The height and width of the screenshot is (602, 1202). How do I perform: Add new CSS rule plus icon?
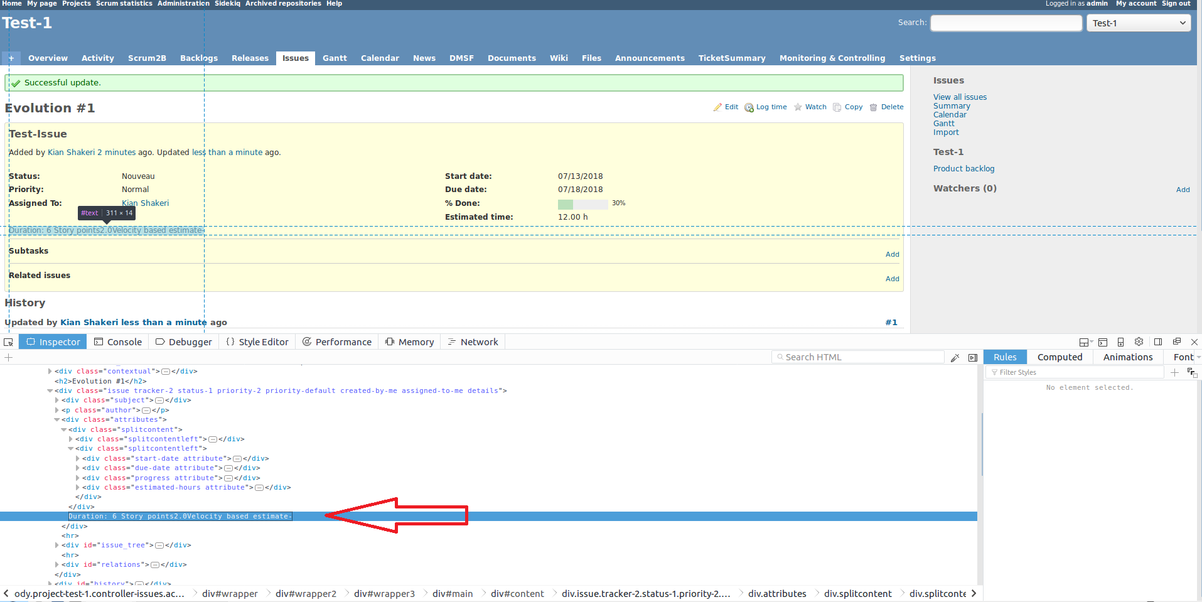pos(1174,373)
